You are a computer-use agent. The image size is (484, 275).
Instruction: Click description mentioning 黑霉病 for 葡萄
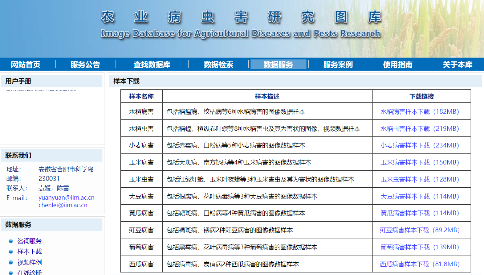click(242, 247)
